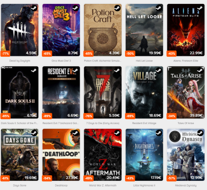Click Steam icon on 7 Days to Die cover
The height and width of the screenshot is (190, 207).
coord(117,70)
